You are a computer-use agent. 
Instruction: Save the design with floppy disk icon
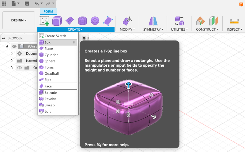click(x=27, y=3)
